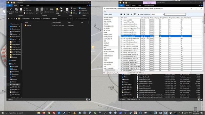This screenshot has width=205, height=115.
Task: Click Select none in MyMod ribbon
Action: pyautogui.click(x=83, y=11)
